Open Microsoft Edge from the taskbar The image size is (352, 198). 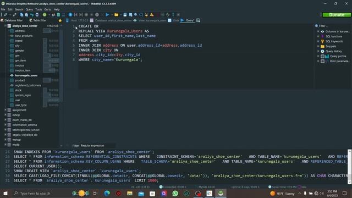107,193
